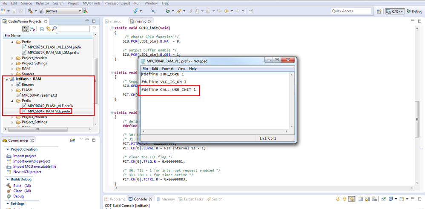The image size is (425, 209).
Task: Click the open folder icon in Commander view
Action: 72,140
